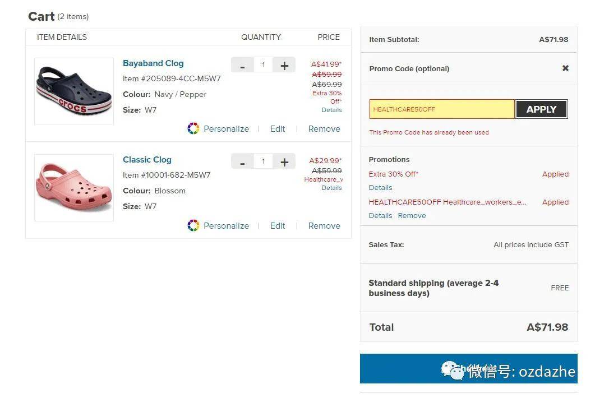Click the 'Cart' page heading

click(41, 16)
